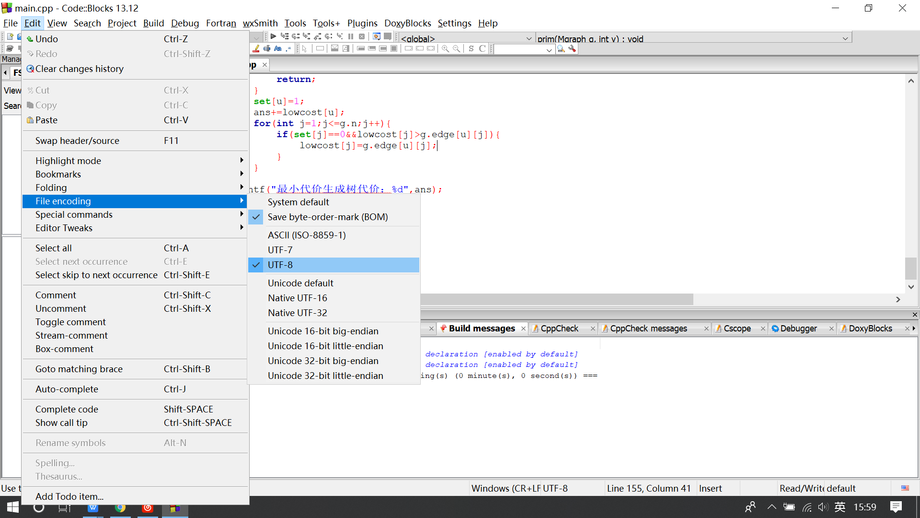Open search options wrench icon

pyautogui.click(x=572, y=49)
